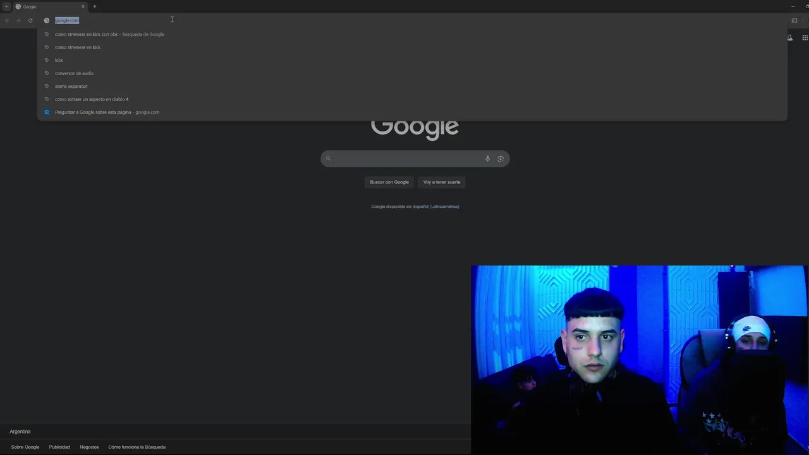The image size is (809, 455).
Task: Close the Google tab
Action: point(83,6)
